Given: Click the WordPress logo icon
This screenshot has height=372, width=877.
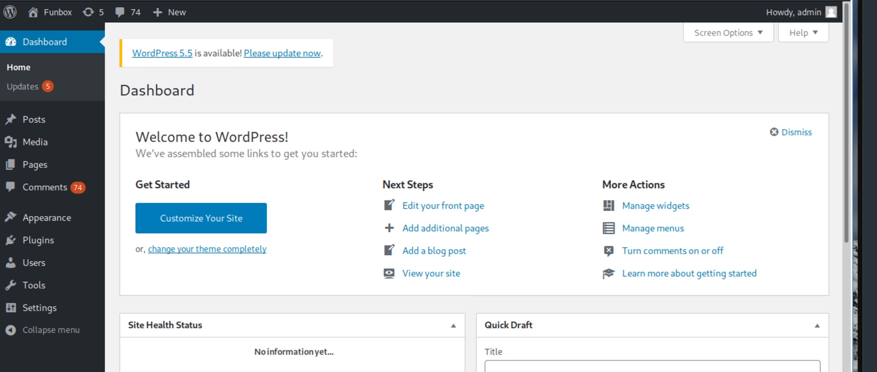Looking at the screenshot, I should [10, 12].
